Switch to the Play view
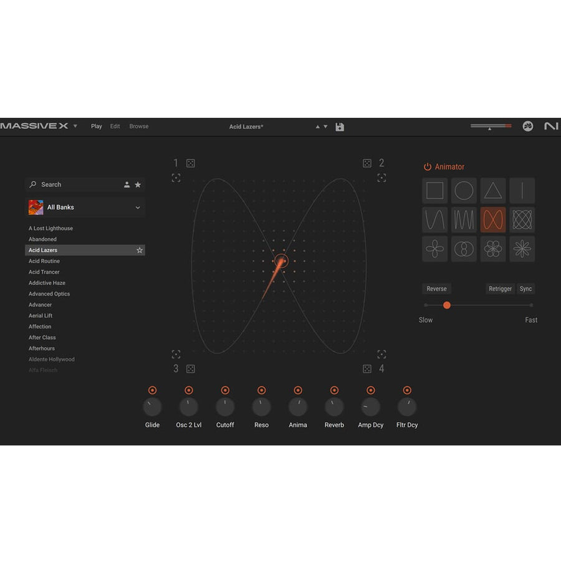 click(96, 127)
